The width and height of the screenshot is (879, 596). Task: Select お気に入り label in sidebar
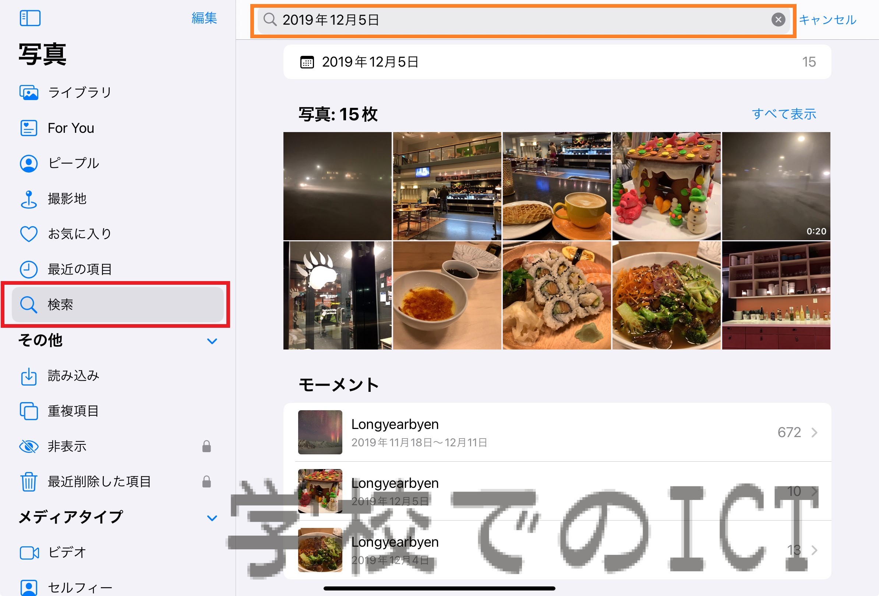click(x=80, y=234)
